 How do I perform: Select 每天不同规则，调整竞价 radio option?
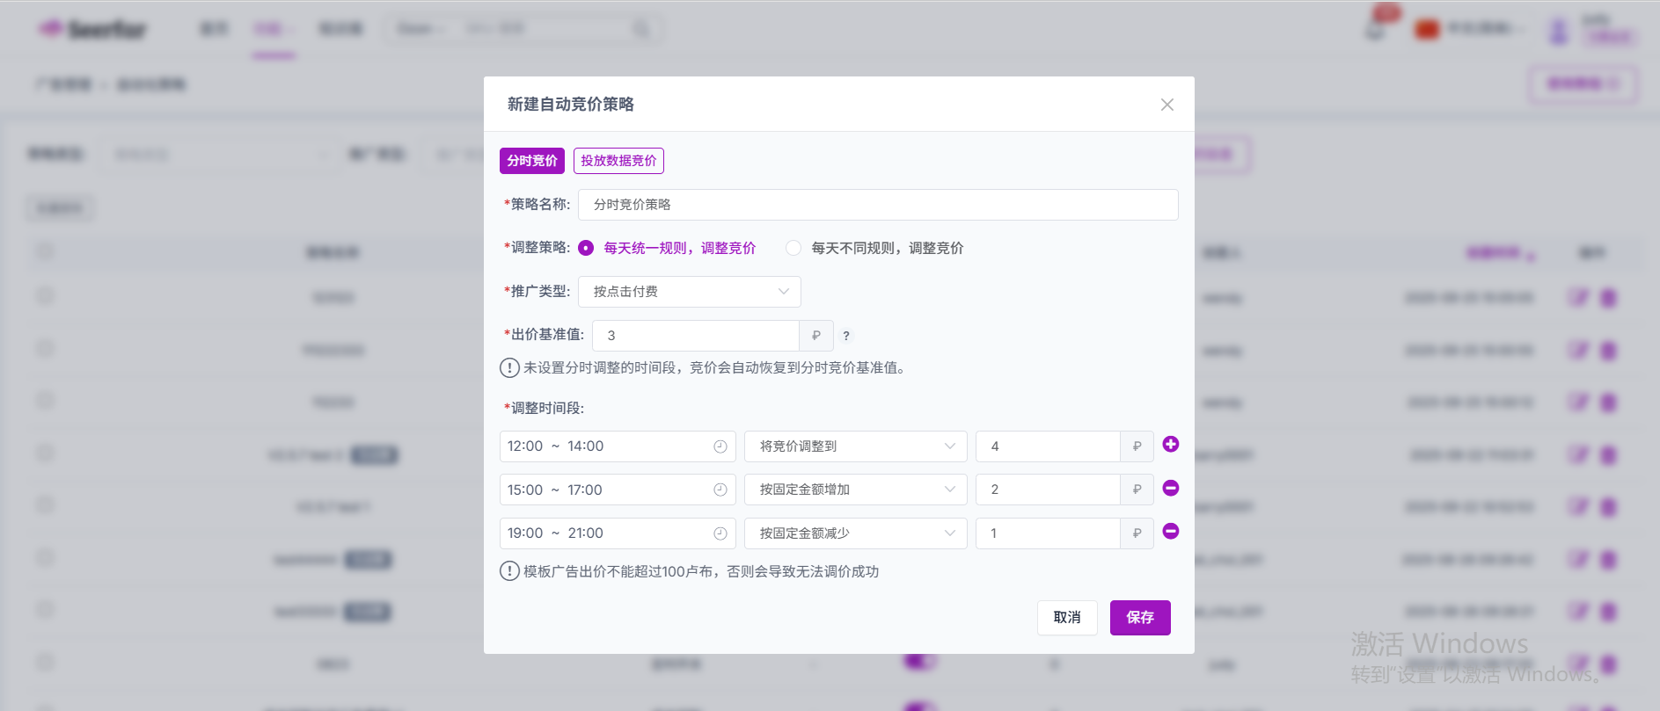click(793, 249)
